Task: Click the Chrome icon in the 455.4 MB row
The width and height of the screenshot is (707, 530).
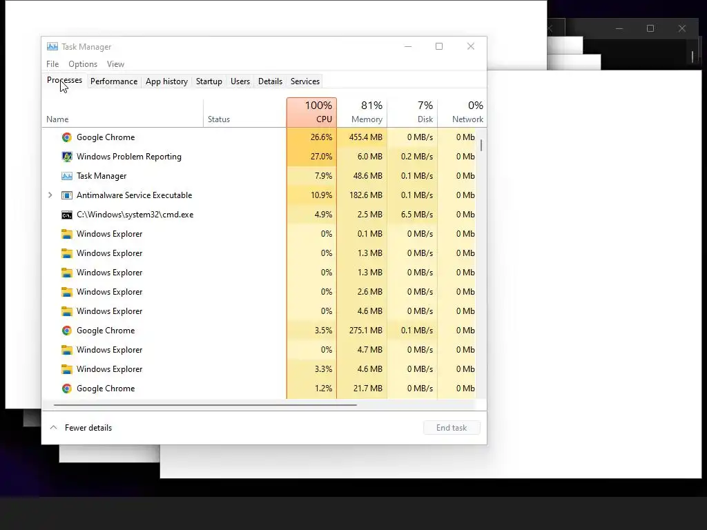Action: pos(67,137)
